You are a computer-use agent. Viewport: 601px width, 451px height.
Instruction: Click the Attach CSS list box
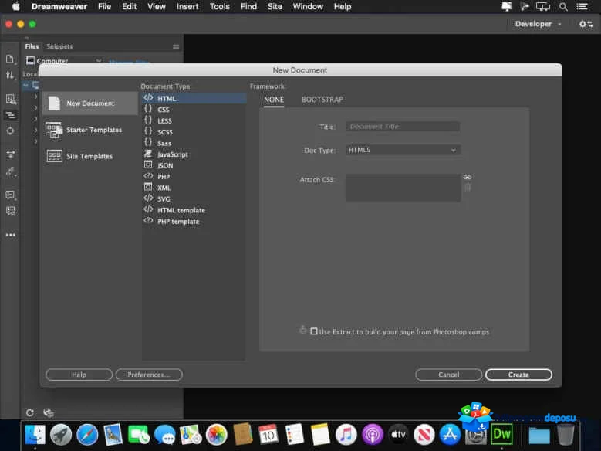coord(403,188)
